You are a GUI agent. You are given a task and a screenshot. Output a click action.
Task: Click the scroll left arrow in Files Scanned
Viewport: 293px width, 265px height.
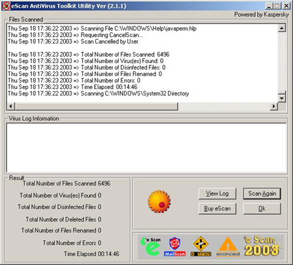10,106
